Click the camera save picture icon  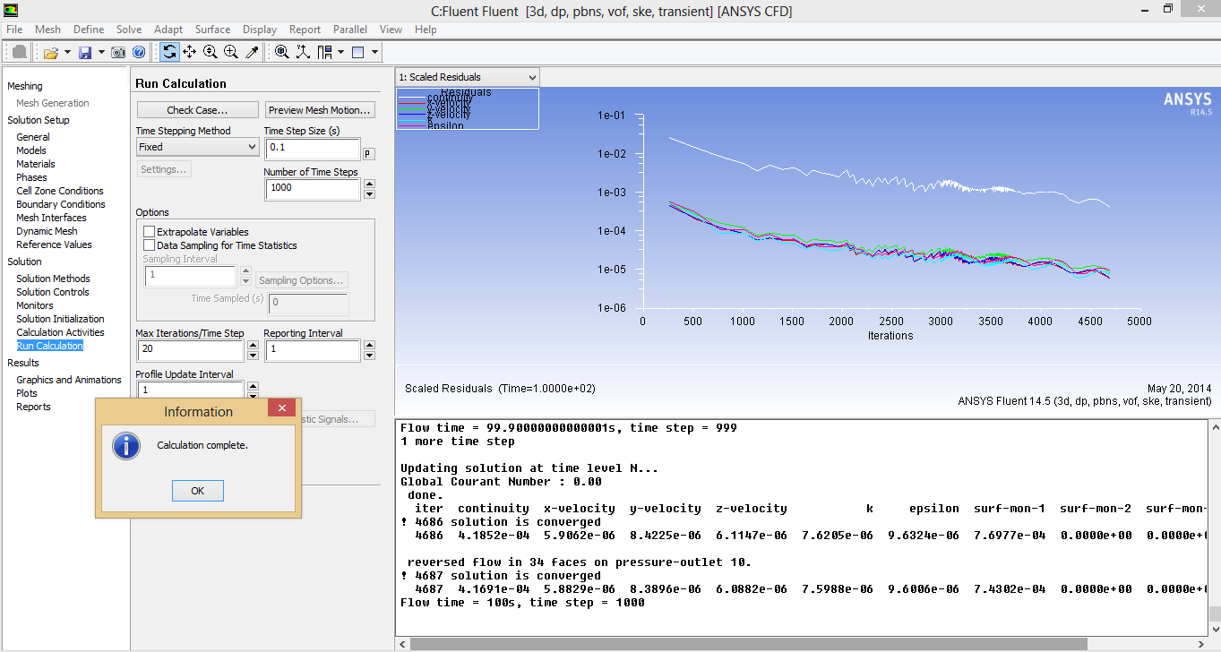click(x=118, y=53)
